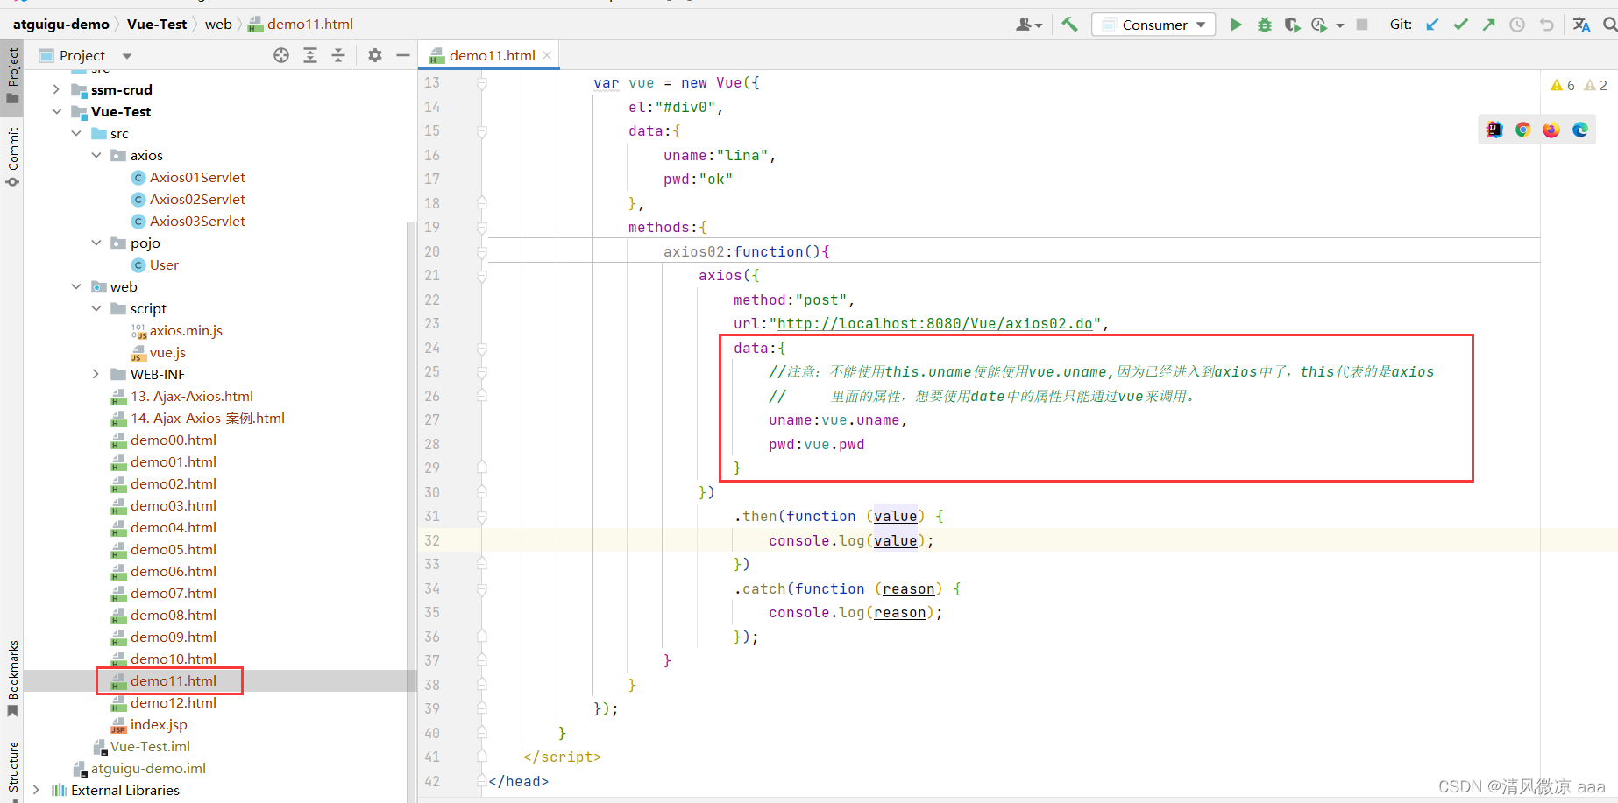Select Axios03Servlet class in tree
The image size is (1618, 803).
coord(197,221)
